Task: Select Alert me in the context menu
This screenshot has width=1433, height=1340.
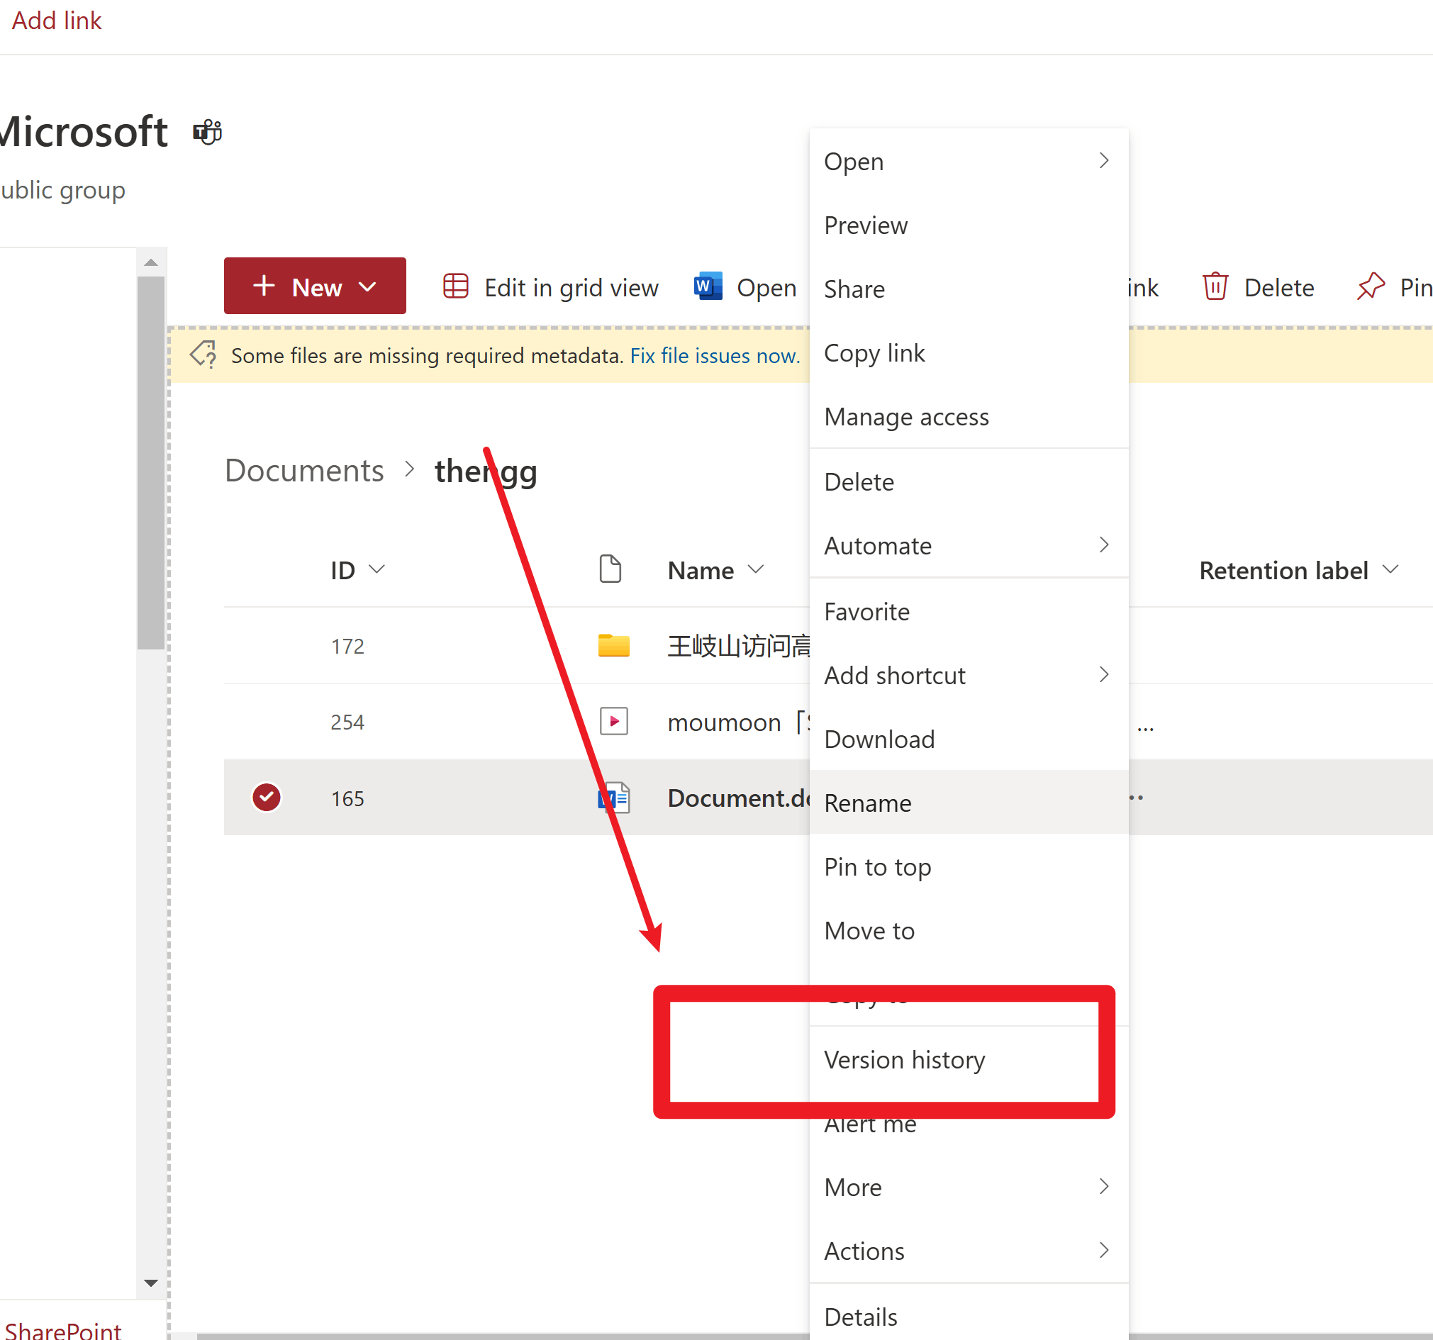Action: point(969,1123)
